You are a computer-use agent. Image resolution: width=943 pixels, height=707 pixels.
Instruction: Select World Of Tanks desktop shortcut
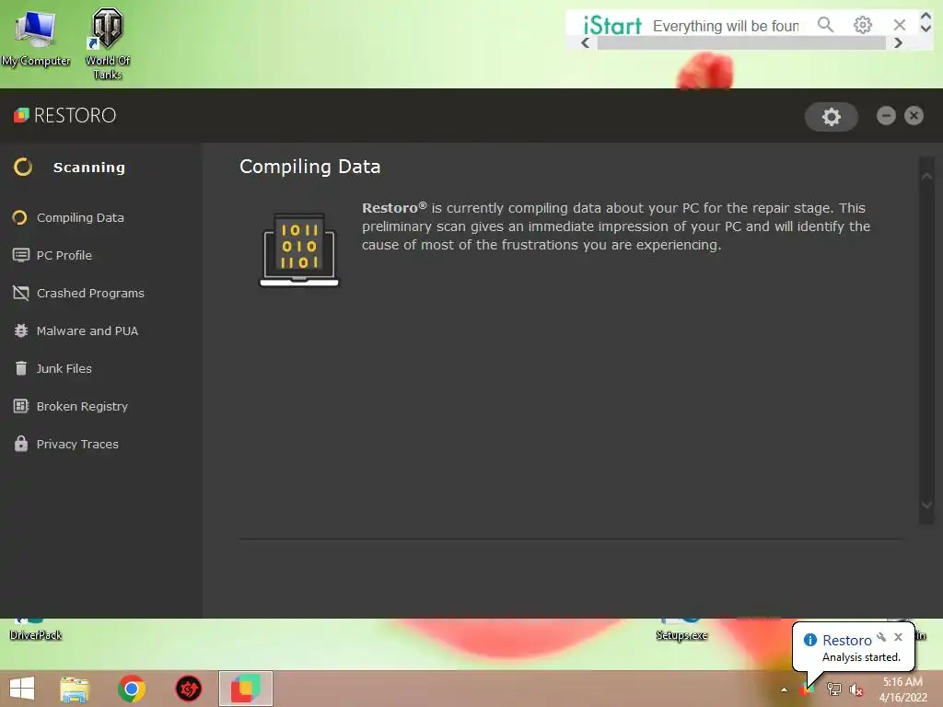(107, 43)
